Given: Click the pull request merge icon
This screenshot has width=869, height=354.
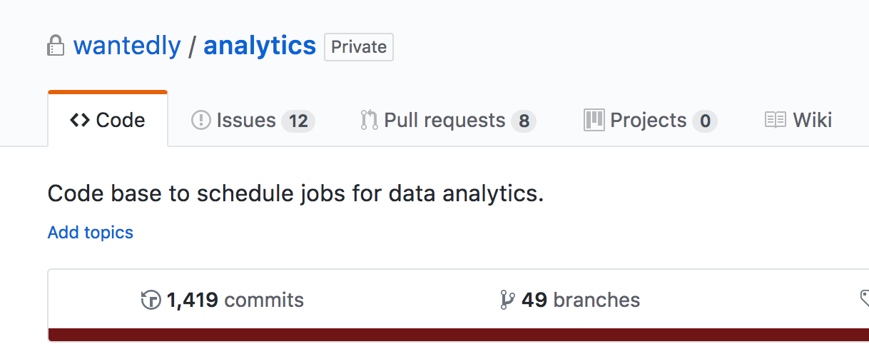Looking at the screenshot, I should click(x=369, y=120).
